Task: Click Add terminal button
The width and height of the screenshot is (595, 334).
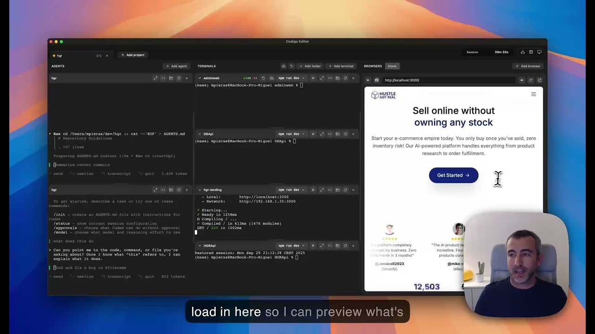Action: pyautogui.click(x=341, y=66)
